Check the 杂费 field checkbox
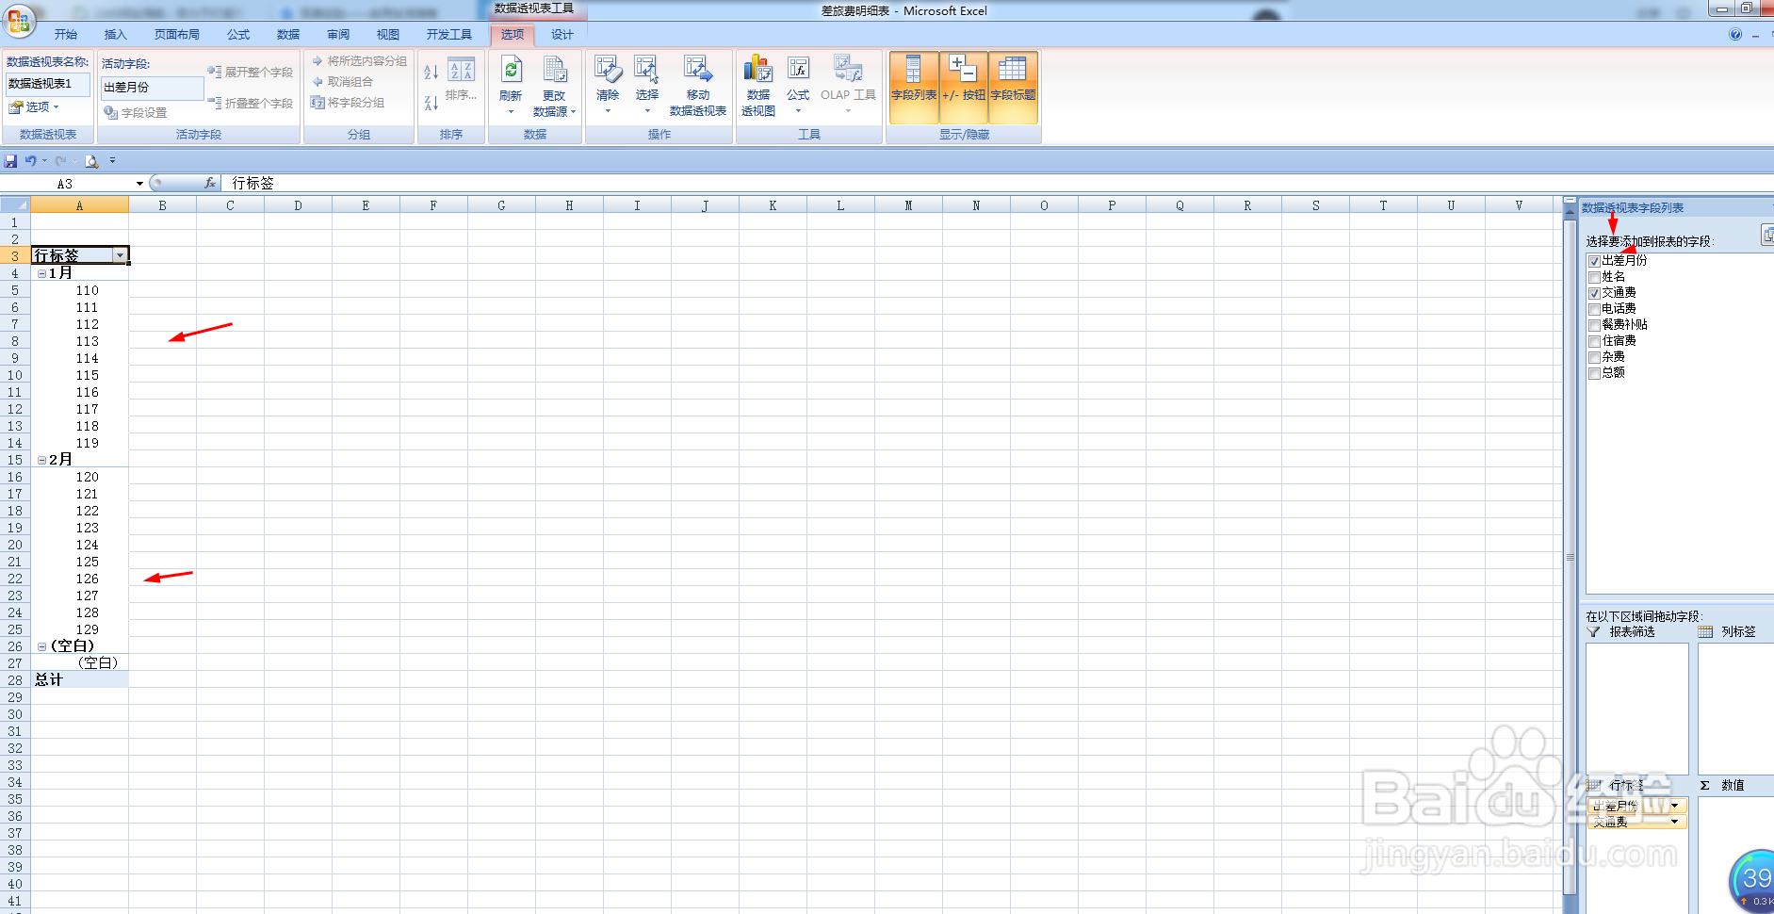The height and width of the screenshot is (914, 1774). [x=1594, y=357]
